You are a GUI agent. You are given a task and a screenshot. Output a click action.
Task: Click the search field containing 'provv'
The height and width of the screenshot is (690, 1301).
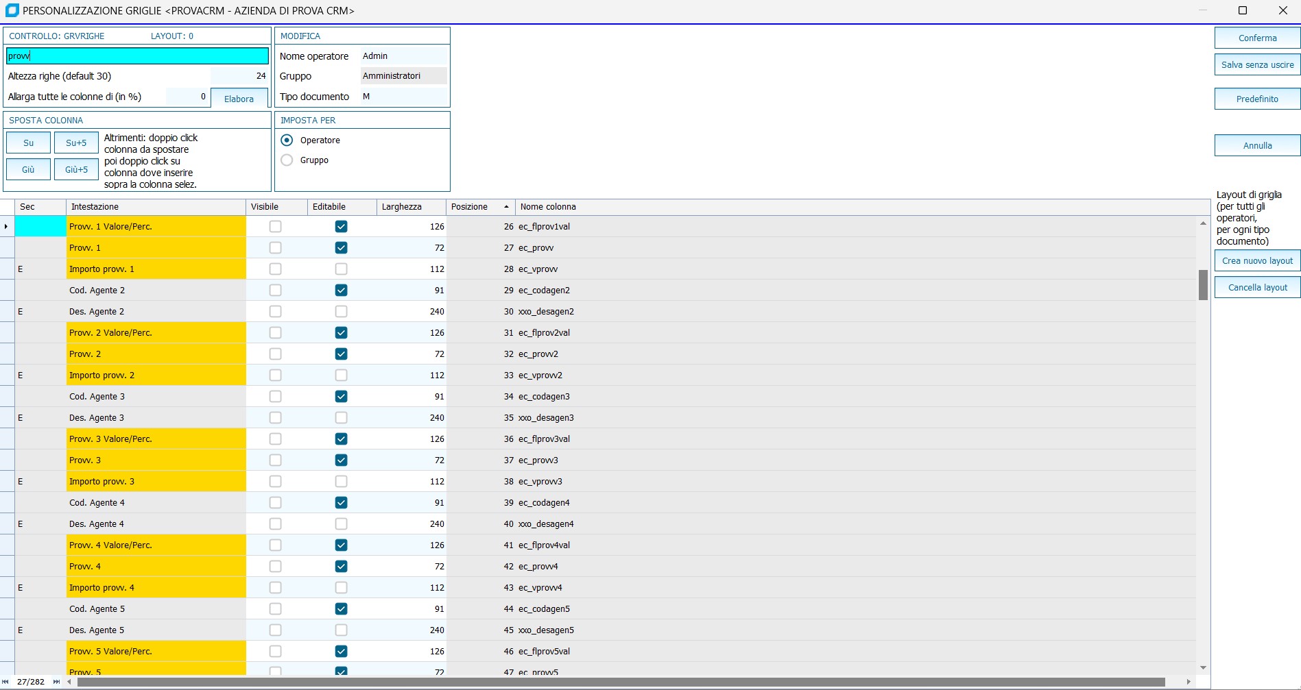pyautogui.click(x=137, y=56)
